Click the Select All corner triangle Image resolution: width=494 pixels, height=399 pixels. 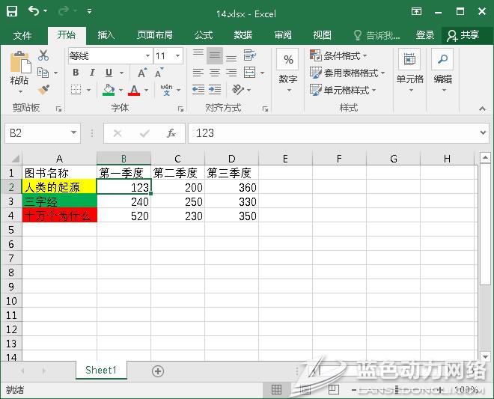[x=14, y=158]
